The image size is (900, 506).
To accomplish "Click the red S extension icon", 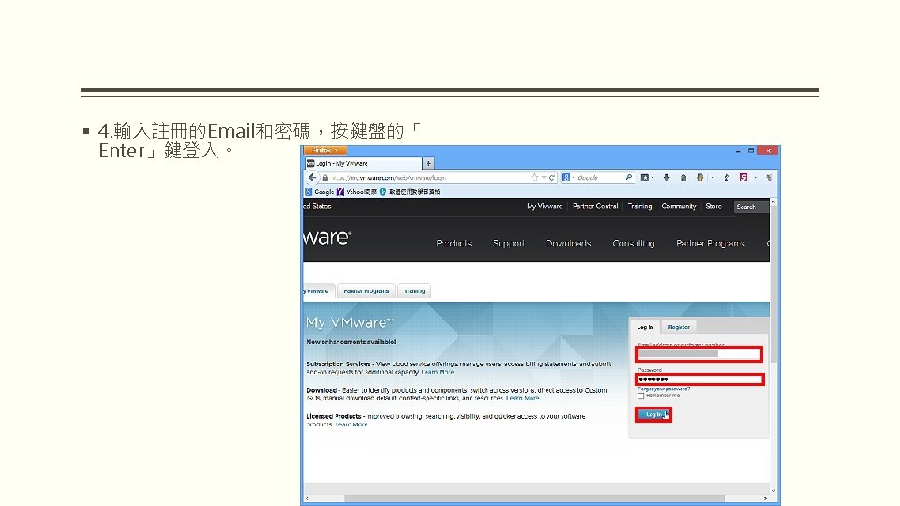I will [743, 178].
